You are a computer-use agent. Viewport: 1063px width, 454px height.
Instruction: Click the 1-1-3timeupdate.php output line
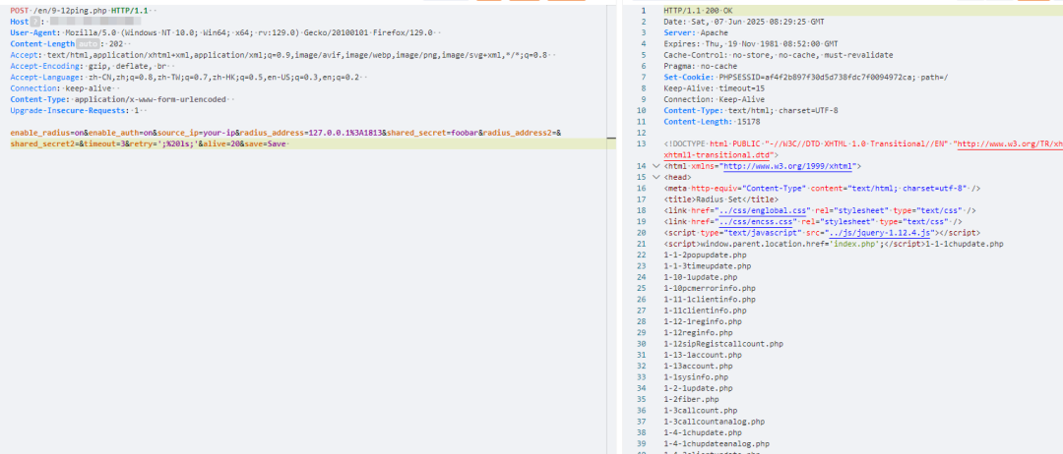point(708,266)
